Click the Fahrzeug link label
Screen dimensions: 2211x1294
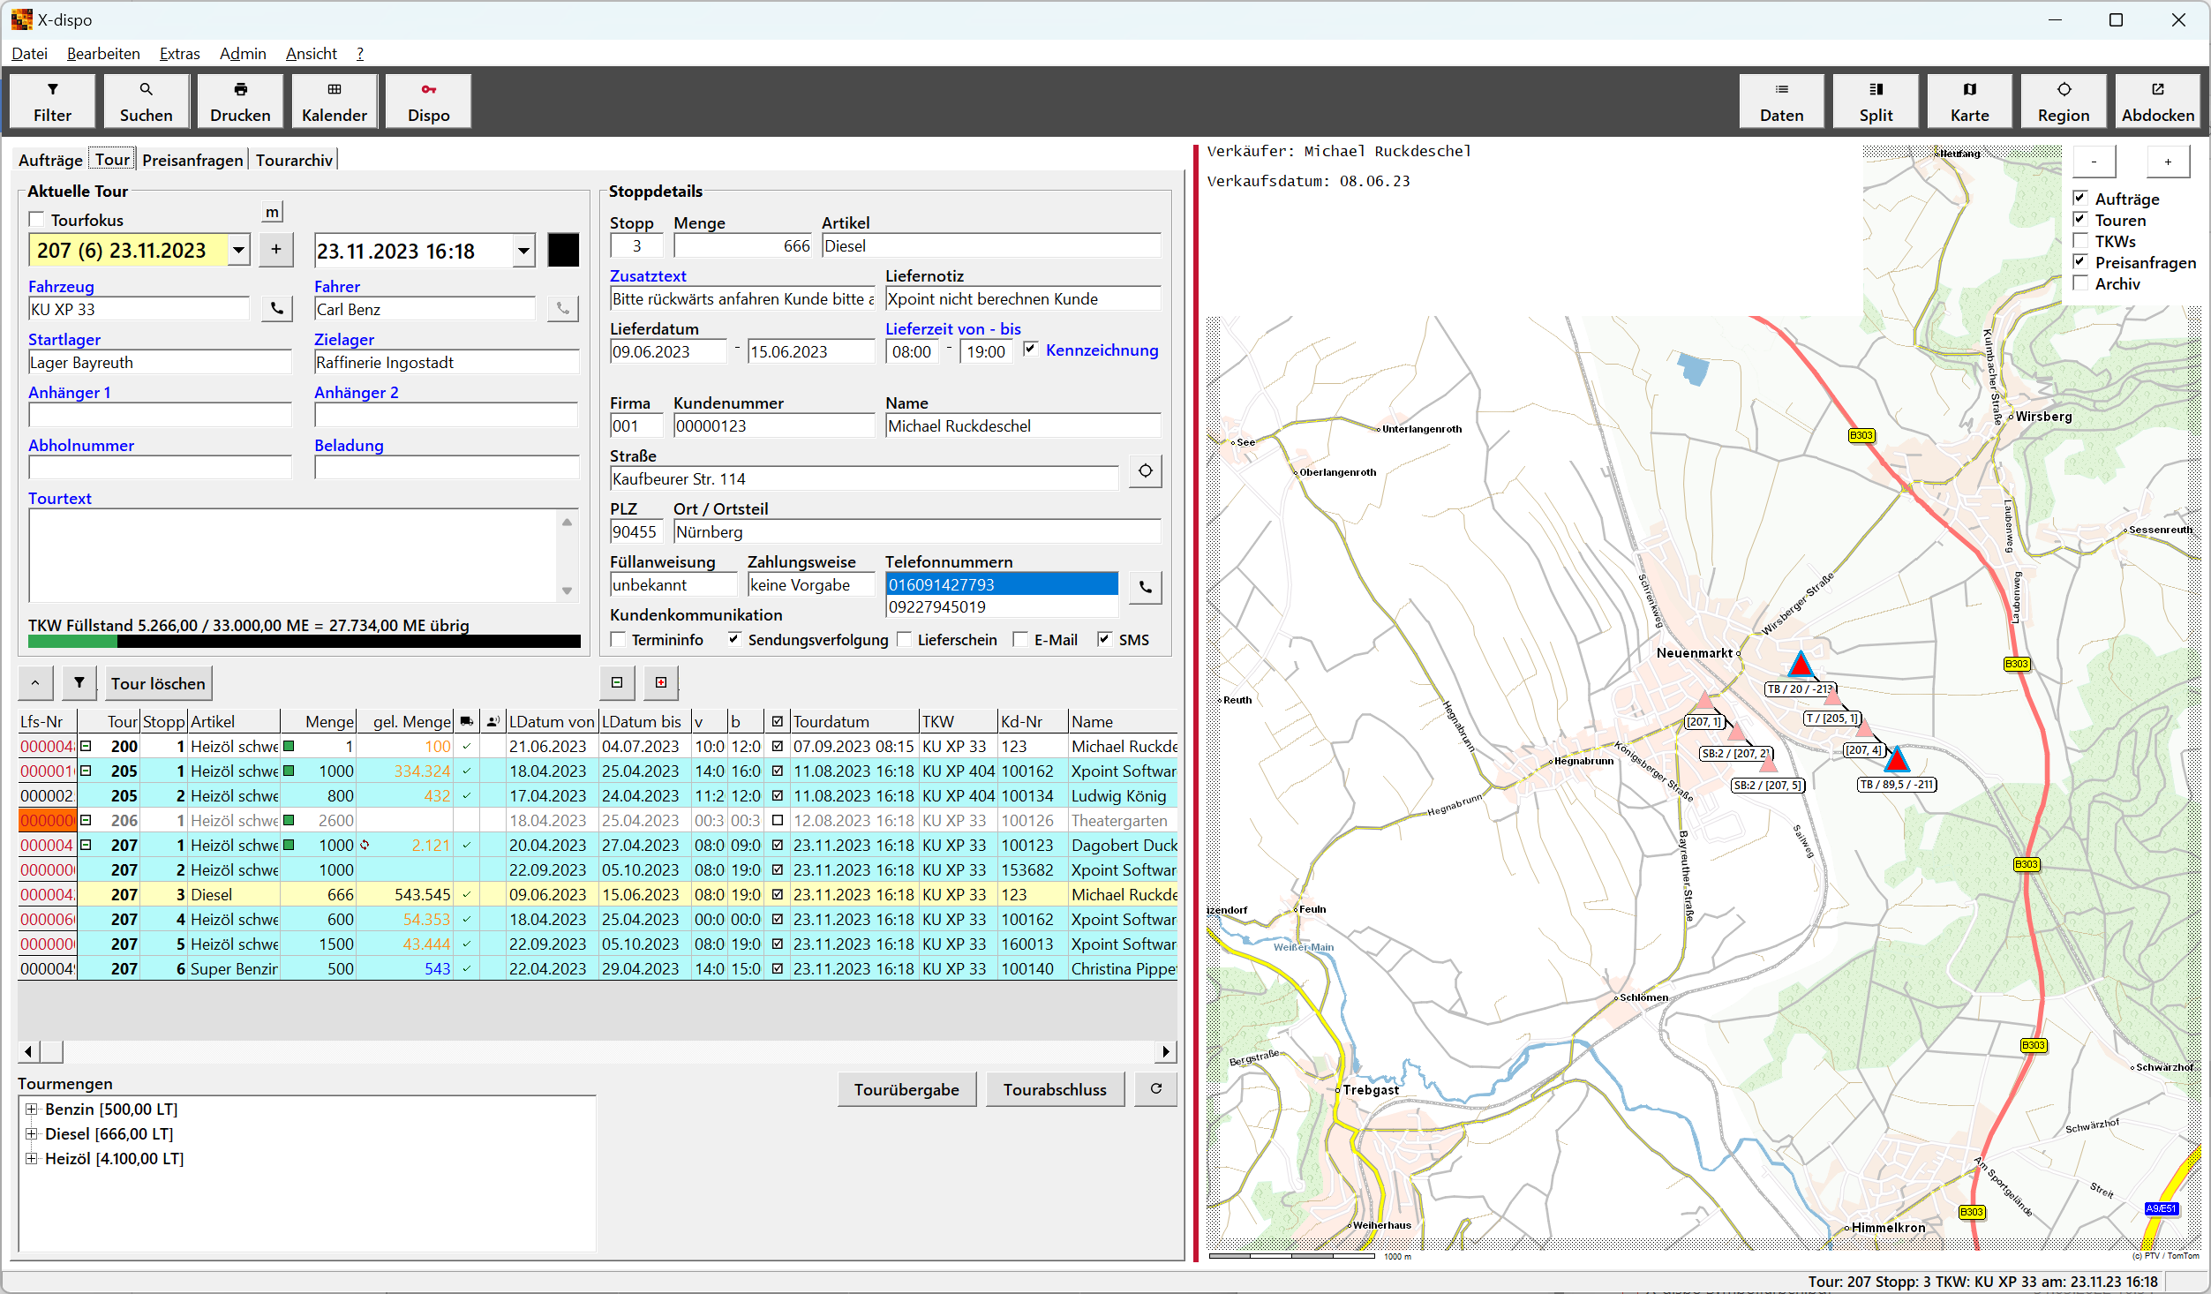[61, 286]
